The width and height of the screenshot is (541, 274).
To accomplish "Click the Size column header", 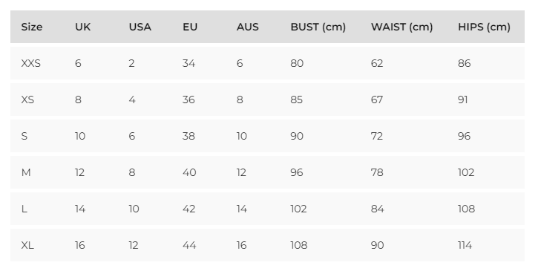I will click(x=32, y=27).
